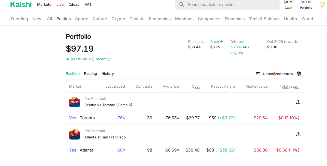Click the Pro Baseball market thumbnail
Viewport: 327px width, 166px height.
pos(74,102)
